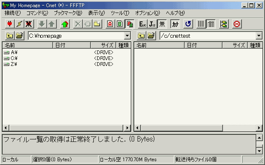Click the Upload up-arrow icon
Image resolution: width=265 pixels, height=165 pixels.
click(52, 24)
